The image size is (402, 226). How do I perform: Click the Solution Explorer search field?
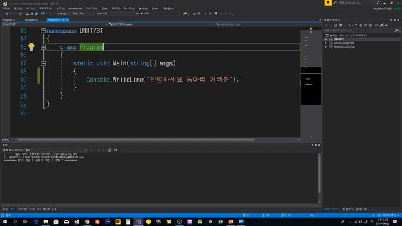[362, 31]
